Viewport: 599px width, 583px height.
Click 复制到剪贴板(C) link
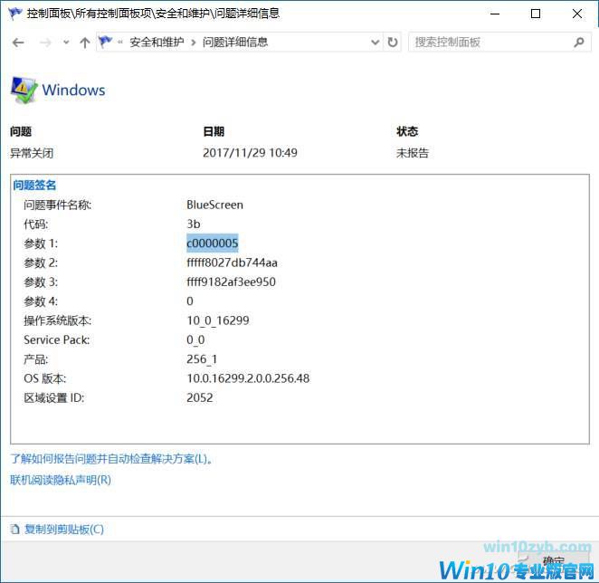64,530
